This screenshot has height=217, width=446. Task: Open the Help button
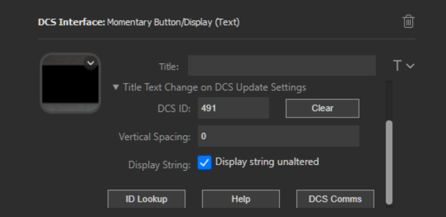241,199
